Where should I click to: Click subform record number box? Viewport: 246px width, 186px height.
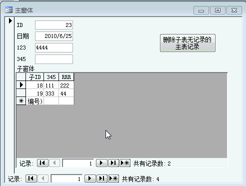78,163
